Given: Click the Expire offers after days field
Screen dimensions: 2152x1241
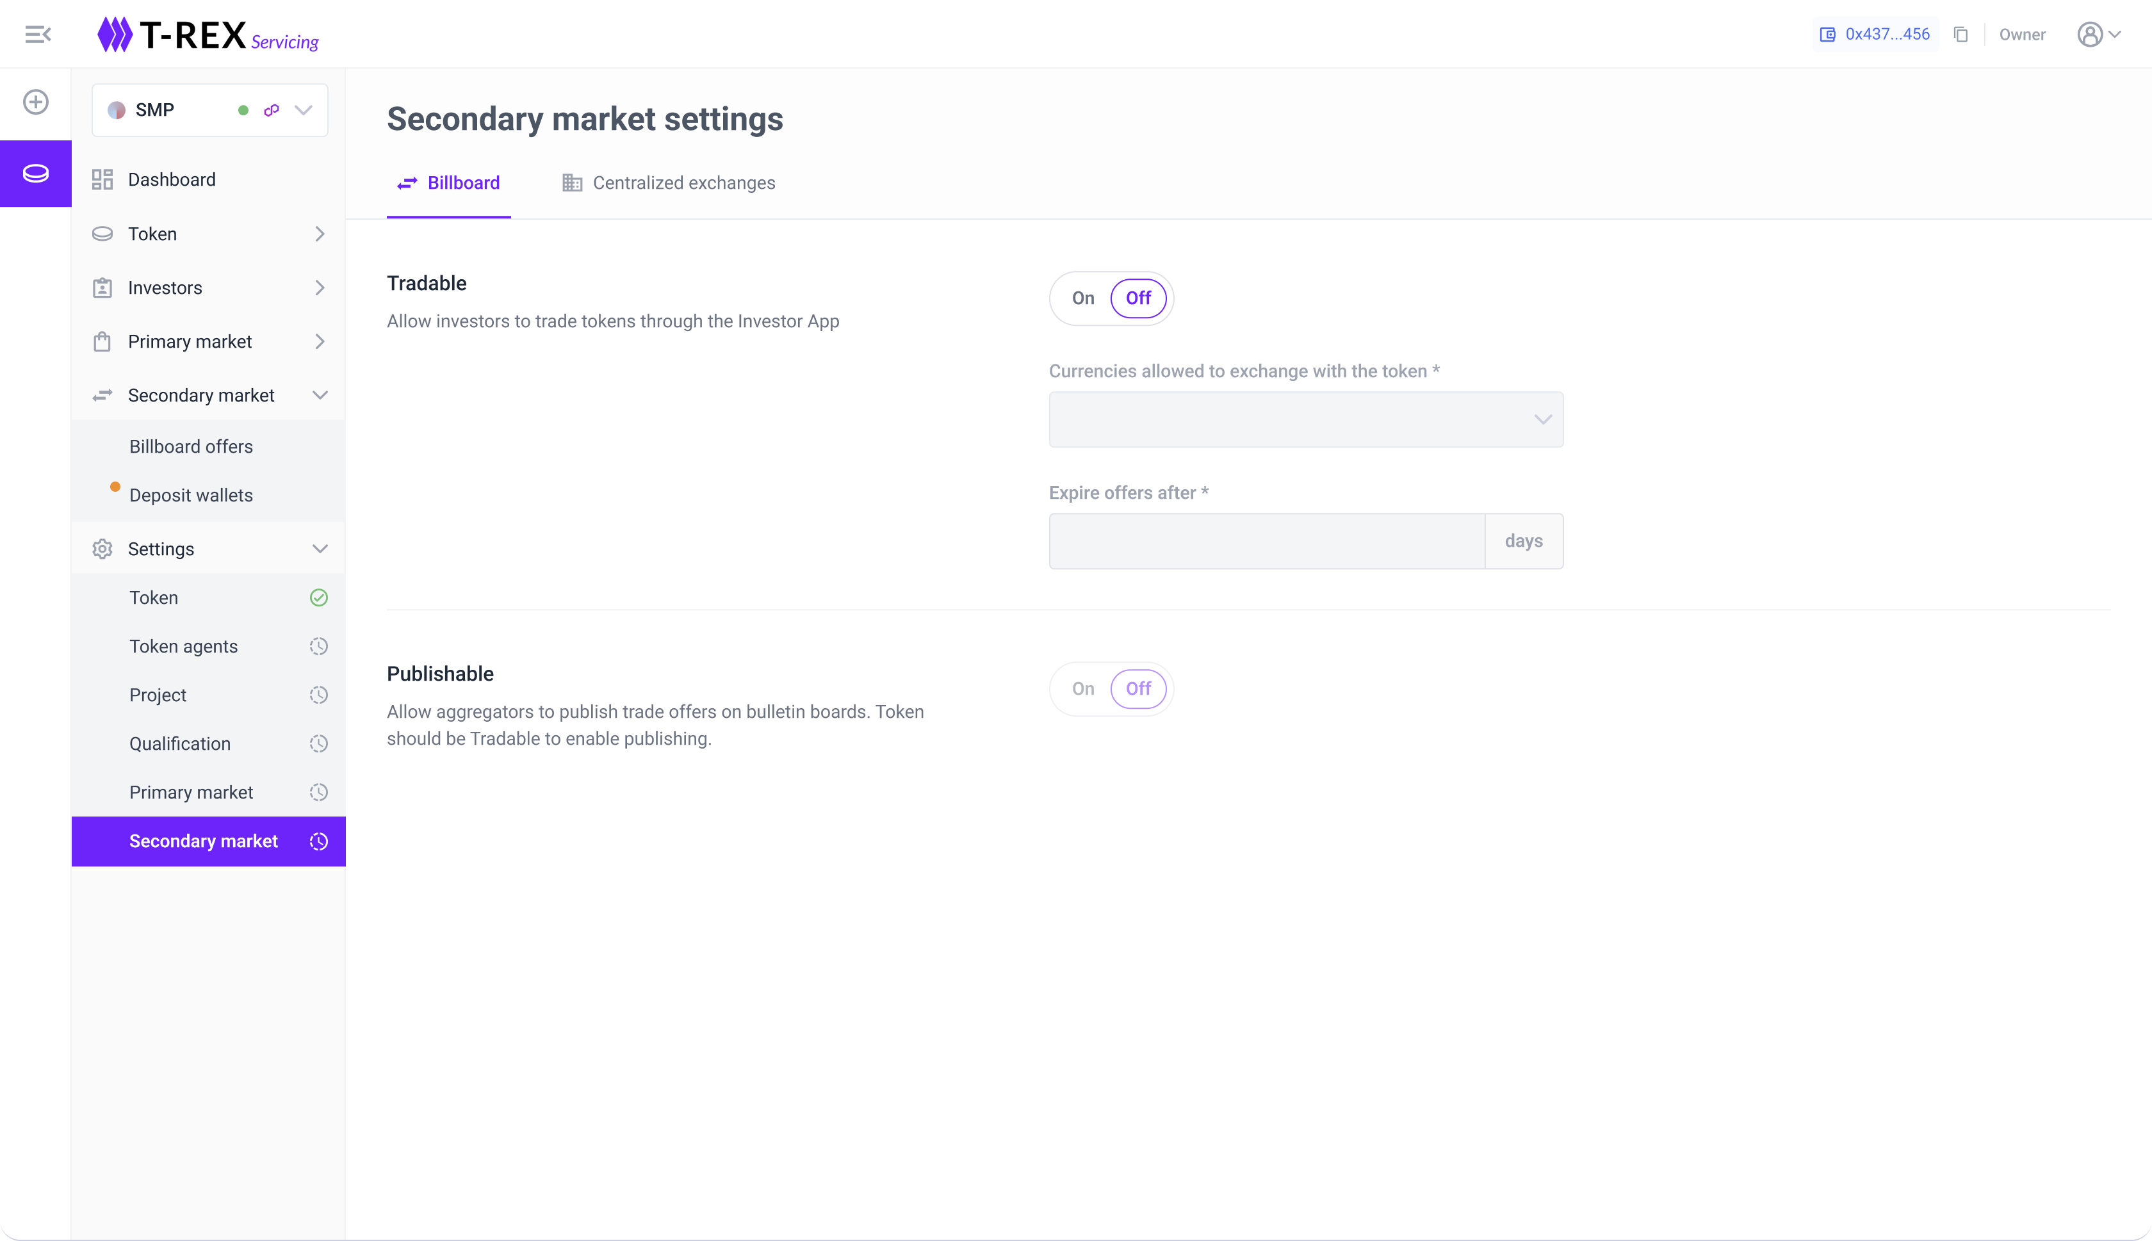Looking at the screenshot, I should (1266, 541).
